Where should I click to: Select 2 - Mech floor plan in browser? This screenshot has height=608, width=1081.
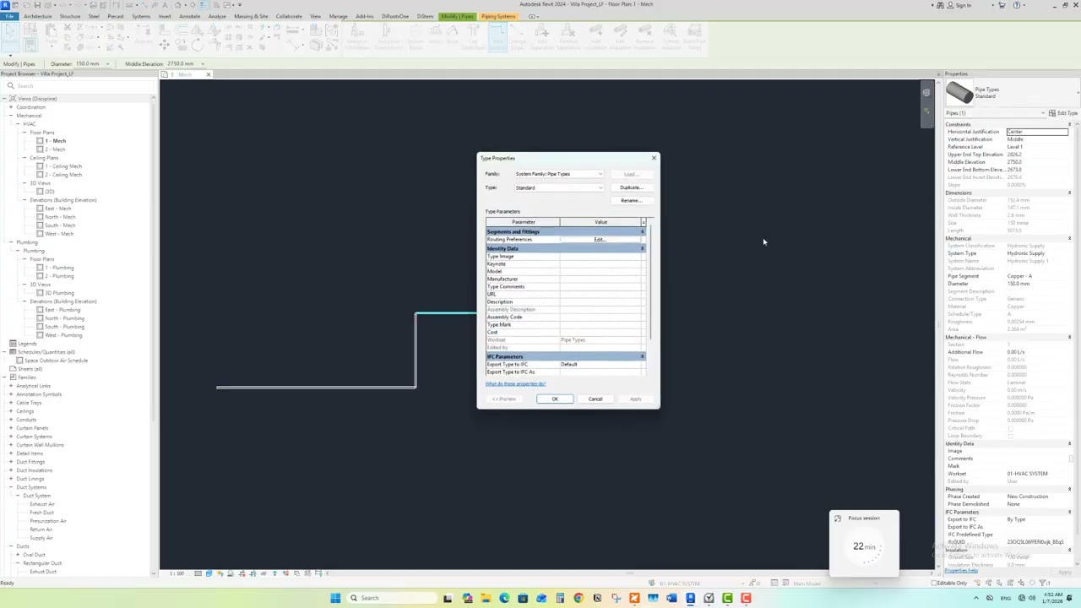[56, 149]
